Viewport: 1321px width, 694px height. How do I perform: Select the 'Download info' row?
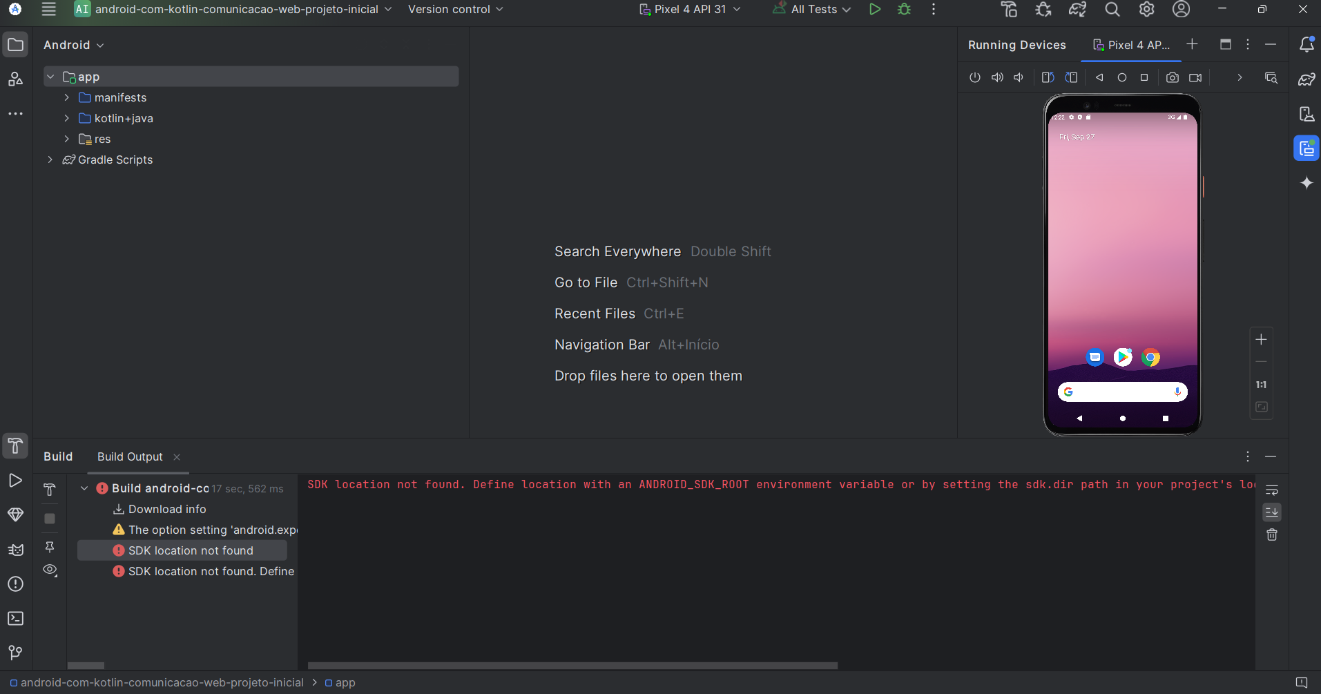(166, 509)
